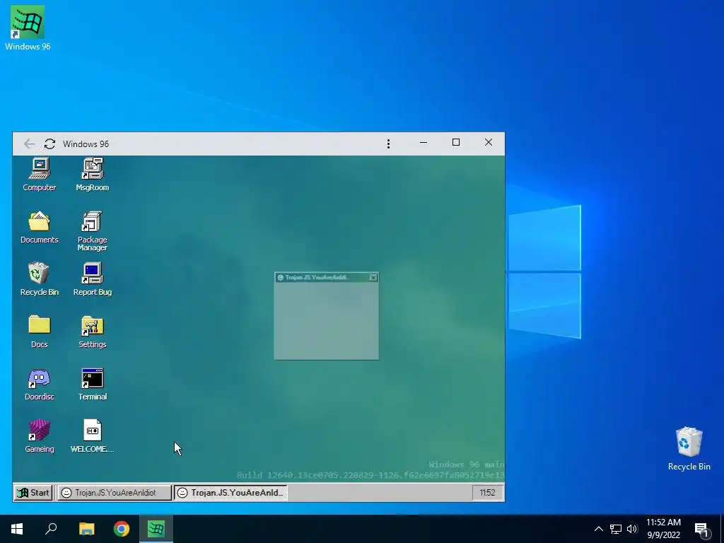Go back in the Windows 96 app window
The image size is (724, 543).
coord(29,144)
